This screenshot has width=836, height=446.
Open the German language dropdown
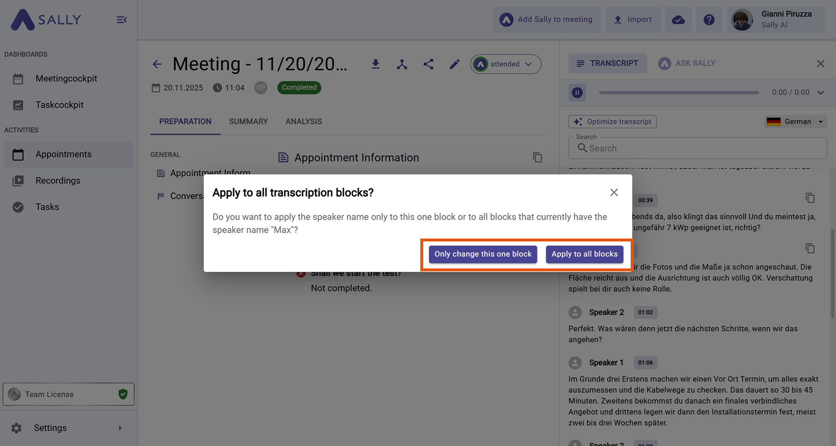coord(795,122)
